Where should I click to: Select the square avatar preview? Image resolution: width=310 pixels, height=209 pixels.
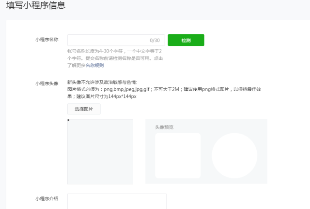coord(178,155)
